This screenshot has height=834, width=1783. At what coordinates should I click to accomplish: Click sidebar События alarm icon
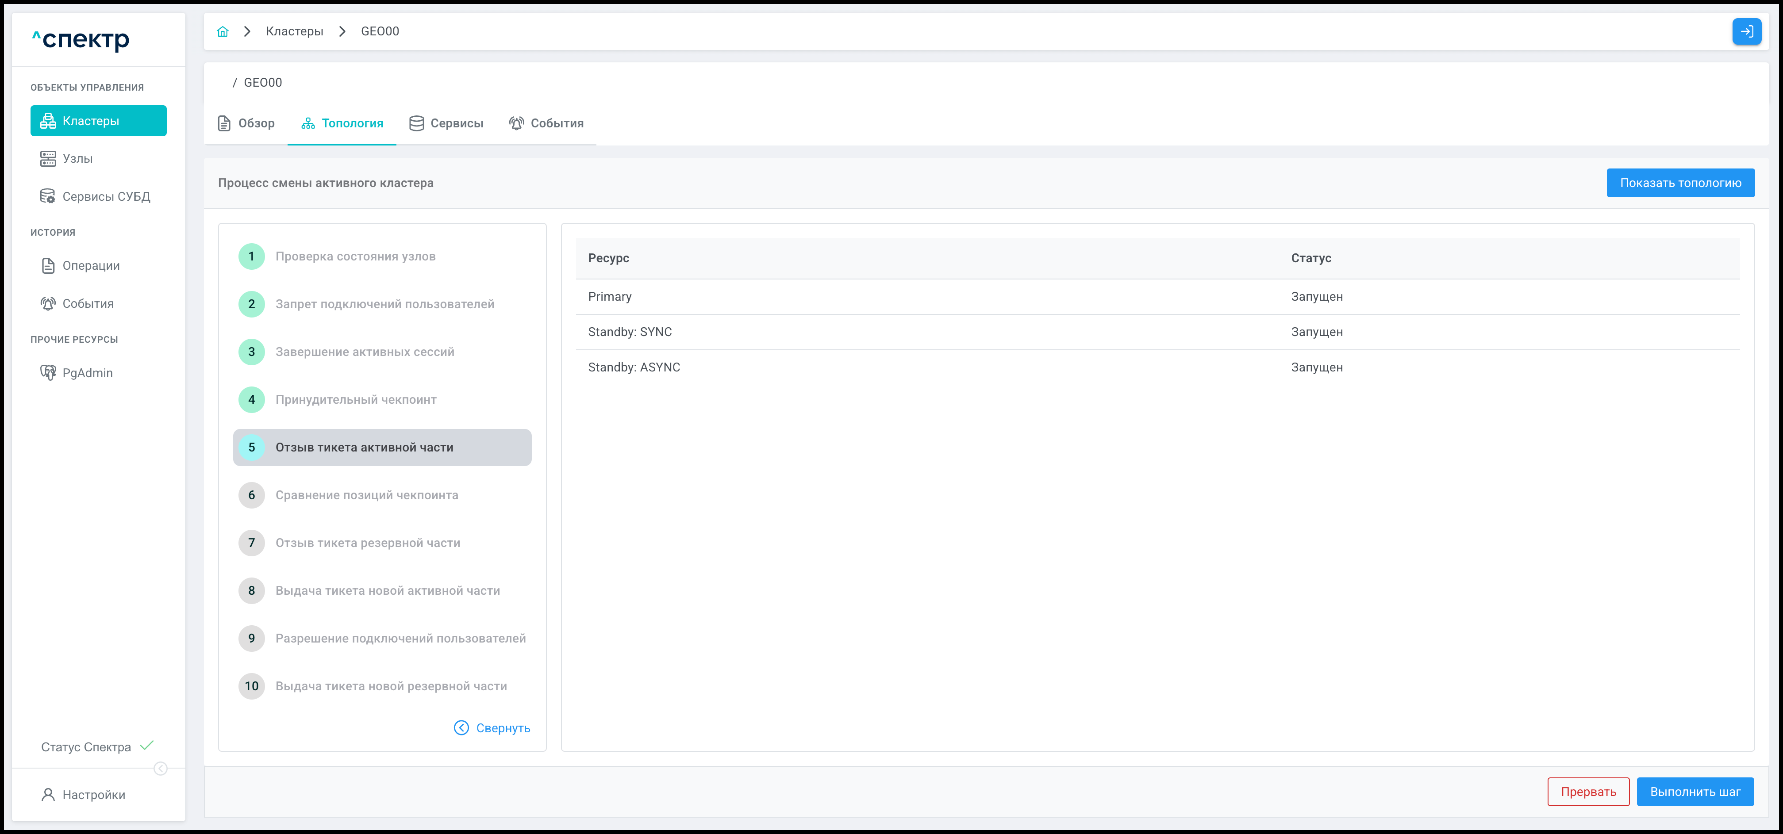48,304
